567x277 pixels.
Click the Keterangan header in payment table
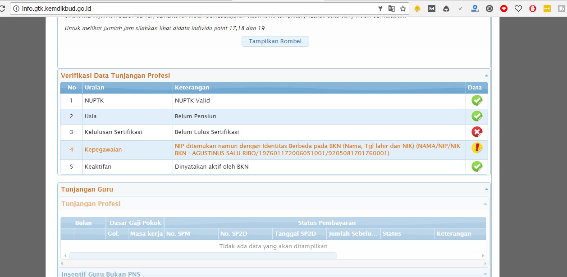[x=460, y=234]
